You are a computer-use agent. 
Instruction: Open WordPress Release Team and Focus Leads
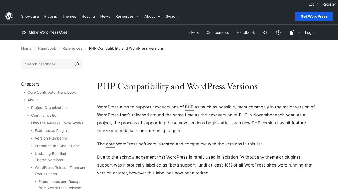(x=61, y=171)
